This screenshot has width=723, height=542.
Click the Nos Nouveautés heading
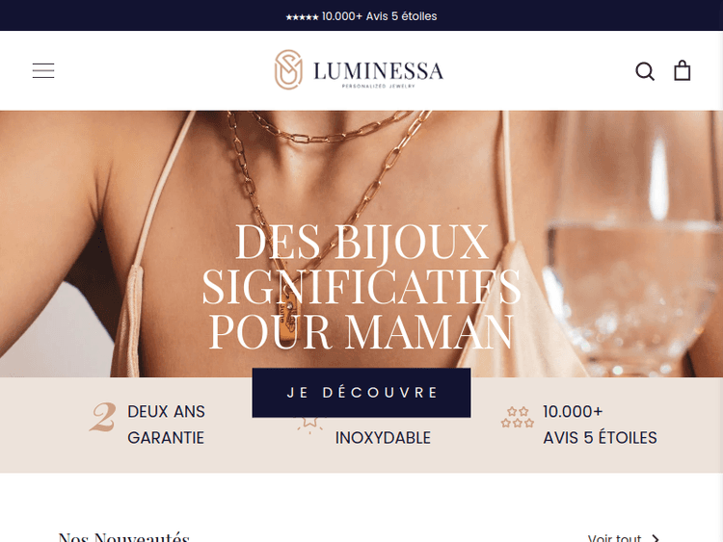(x=124, y=537)
